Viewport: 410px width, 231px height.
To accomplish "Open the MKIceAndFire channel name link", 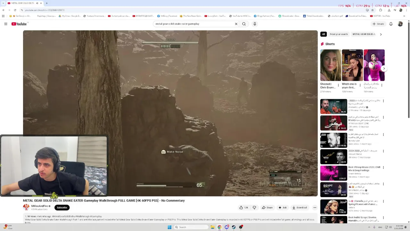I will [x=39, y=206].
